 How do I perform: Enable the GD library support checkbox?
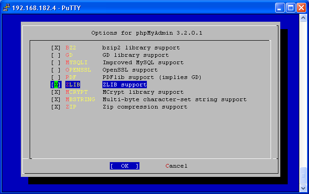[x=56, y=55]
